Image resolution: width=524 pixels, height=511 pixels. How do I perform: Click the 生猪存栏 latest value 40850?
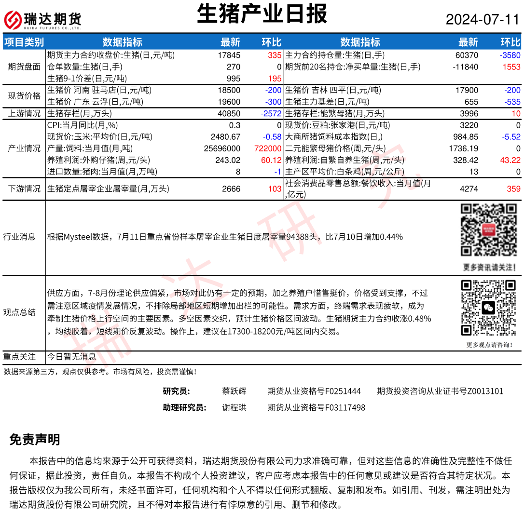[x=229, y=113]
